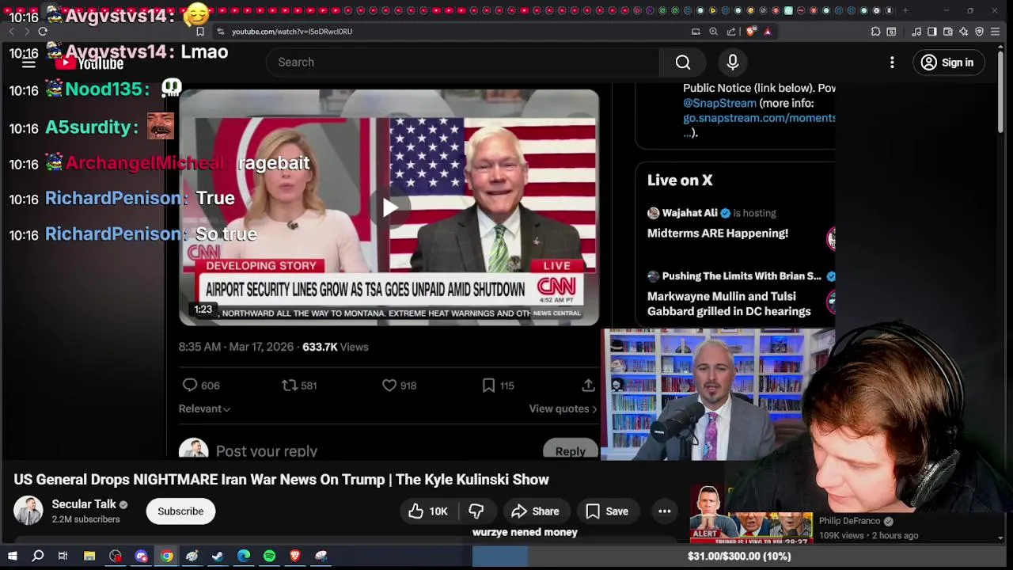Open the Secular Talk channel avatar
Screen dimensions: 1013x570
point(28,511)
